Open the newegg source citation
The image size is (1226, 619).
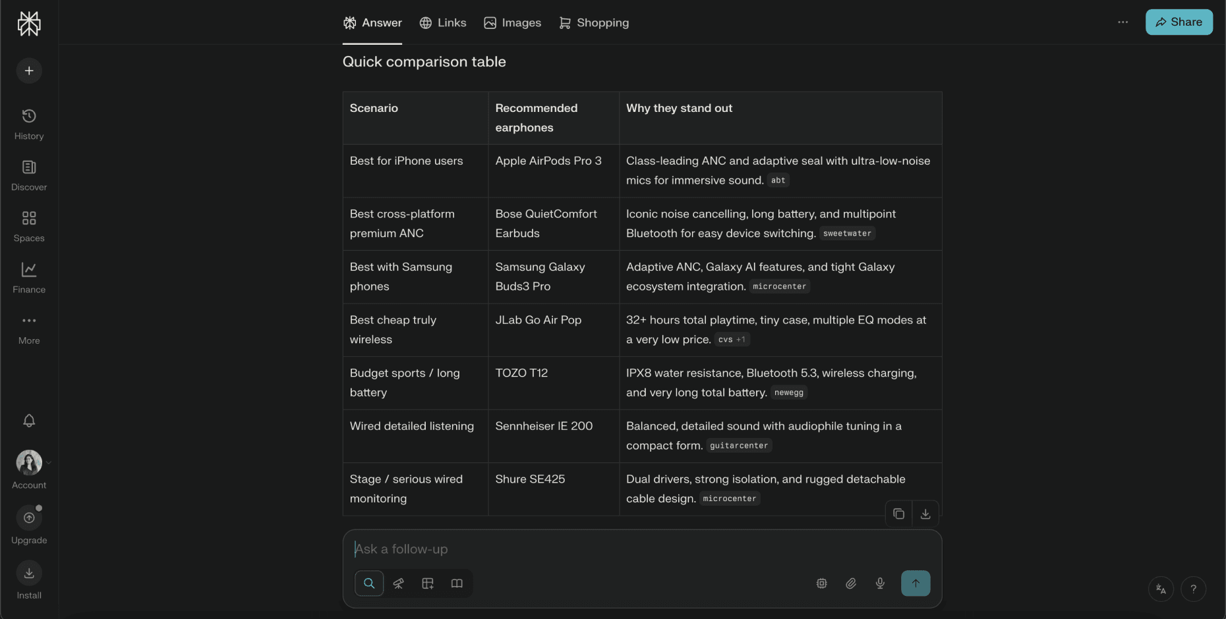(789, 392)
